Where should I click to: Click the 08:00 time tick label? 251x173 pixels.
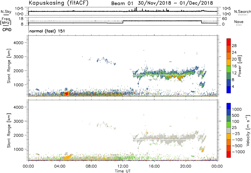coord(91,166)
